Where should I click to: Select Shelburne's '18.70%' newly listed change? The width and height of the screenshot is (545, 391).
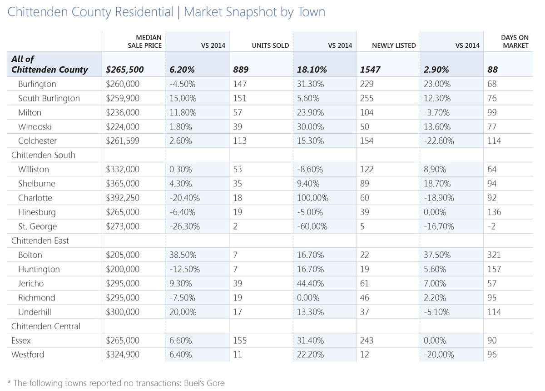[x=437, y=184]
